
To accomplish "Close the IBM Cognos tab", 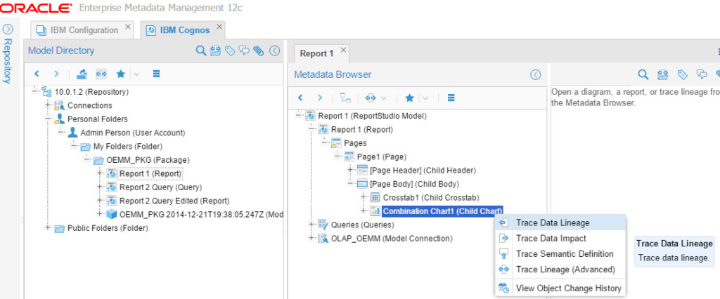I will 219,27.
